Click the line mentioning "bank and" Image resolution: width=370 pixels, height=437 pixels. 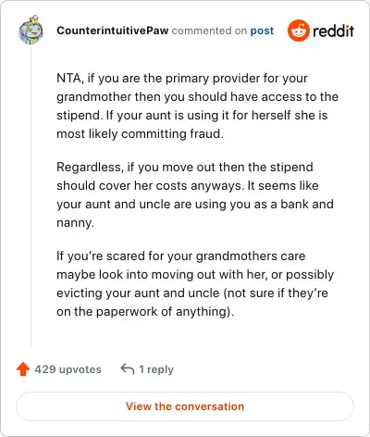pos(195,205)
